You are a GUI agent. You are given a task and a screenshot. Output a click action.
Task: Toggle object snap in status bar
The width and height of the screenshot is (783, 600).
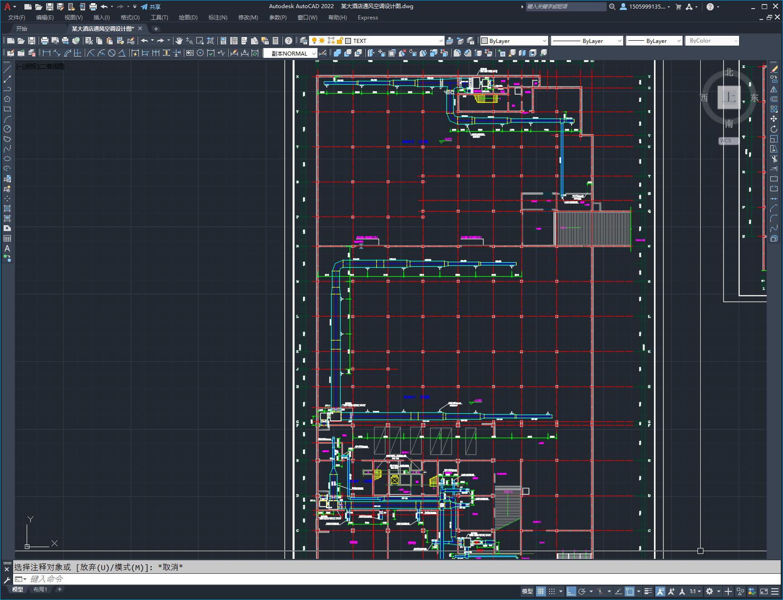(630, 591)
